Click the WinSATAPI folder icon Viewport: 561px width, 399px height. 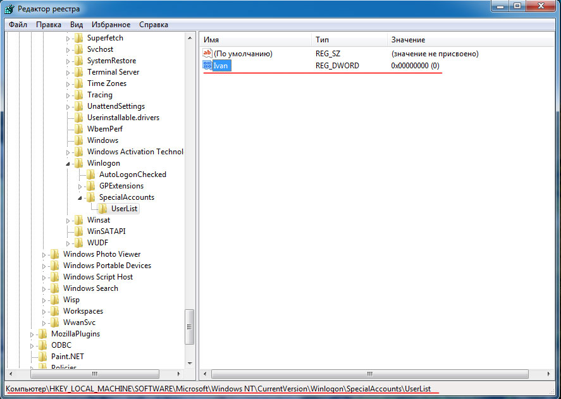pyautogui.click(x=78, y=231)
